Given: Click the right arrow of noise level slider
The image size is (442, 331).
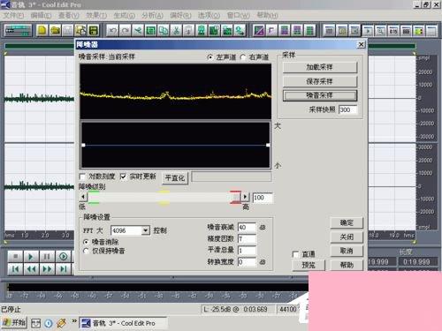Looking at the screenshot, I should point(245,197).
